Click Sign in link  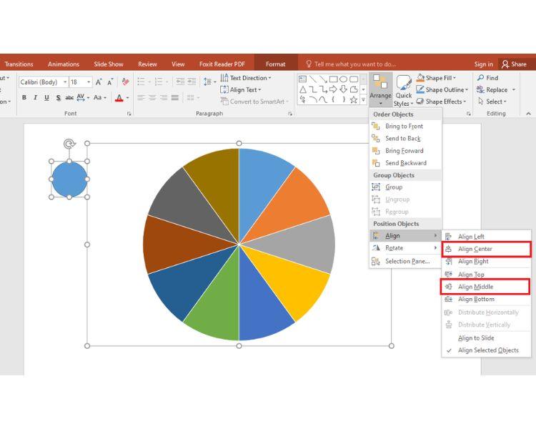click(483, 64)
